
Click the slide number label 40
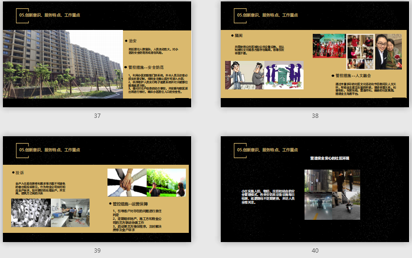point(315,251)
